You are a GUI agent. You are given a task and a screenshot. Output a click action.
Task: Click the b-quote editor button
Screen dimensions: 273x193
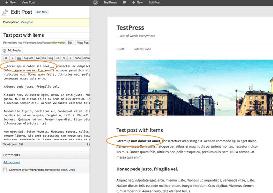tap(28, 58)
